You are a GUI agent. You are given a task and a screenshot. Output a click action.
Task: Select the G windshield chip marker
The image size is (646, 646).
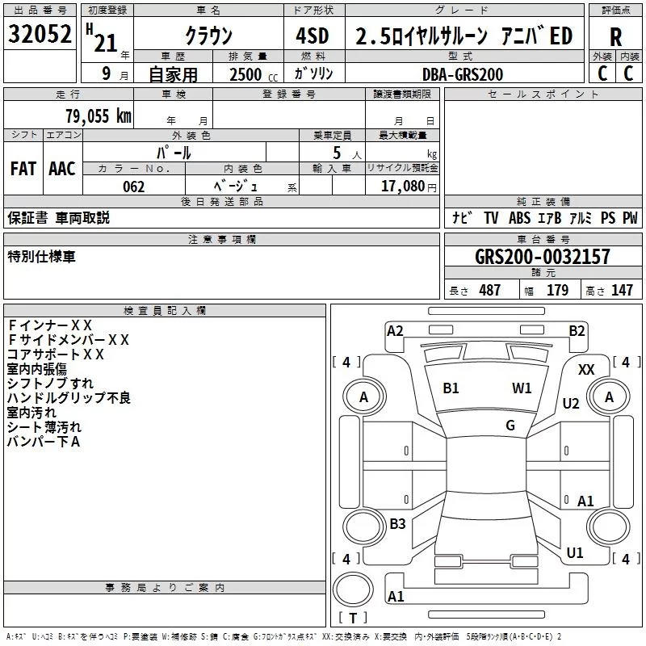pos(510,426)
